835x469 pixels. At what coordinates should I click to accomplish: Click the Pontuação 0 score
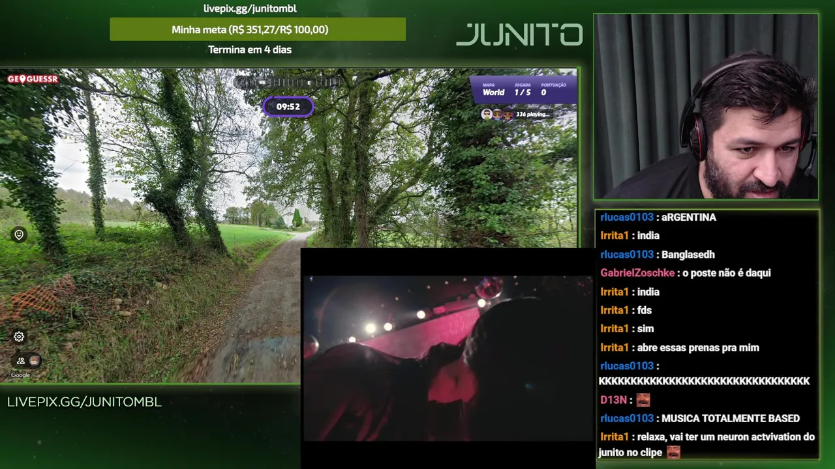coord(553,90)
